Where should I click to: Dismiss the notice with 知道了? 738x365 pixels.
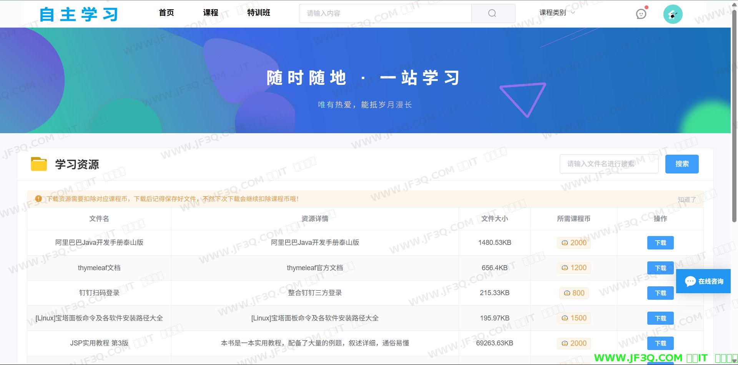(686, 200)
